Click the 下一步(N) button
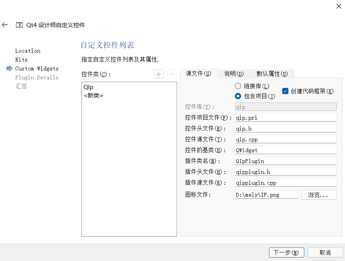Viewport: 345px width, 261px height. tap(286, 252)
